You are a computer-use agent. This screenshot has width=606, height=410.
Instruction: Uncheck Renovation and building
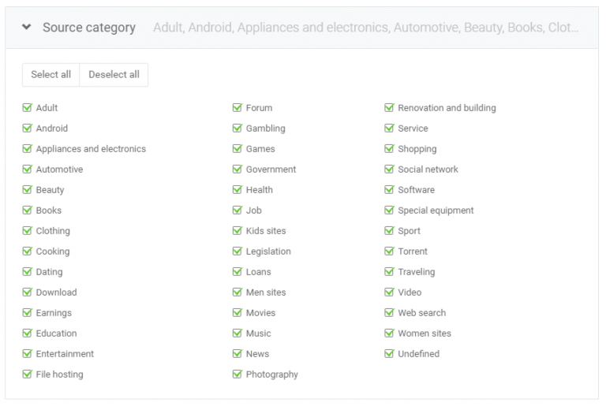[x=389, y=108]
